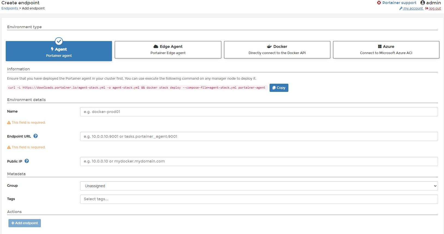The image size is (444, 234).
Task: Click the warning icon under Endpoint URL
Action: coord(9,147)
